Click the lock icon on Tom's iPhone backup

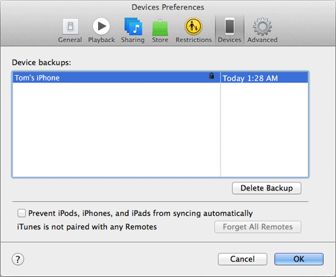click(211, 76)
